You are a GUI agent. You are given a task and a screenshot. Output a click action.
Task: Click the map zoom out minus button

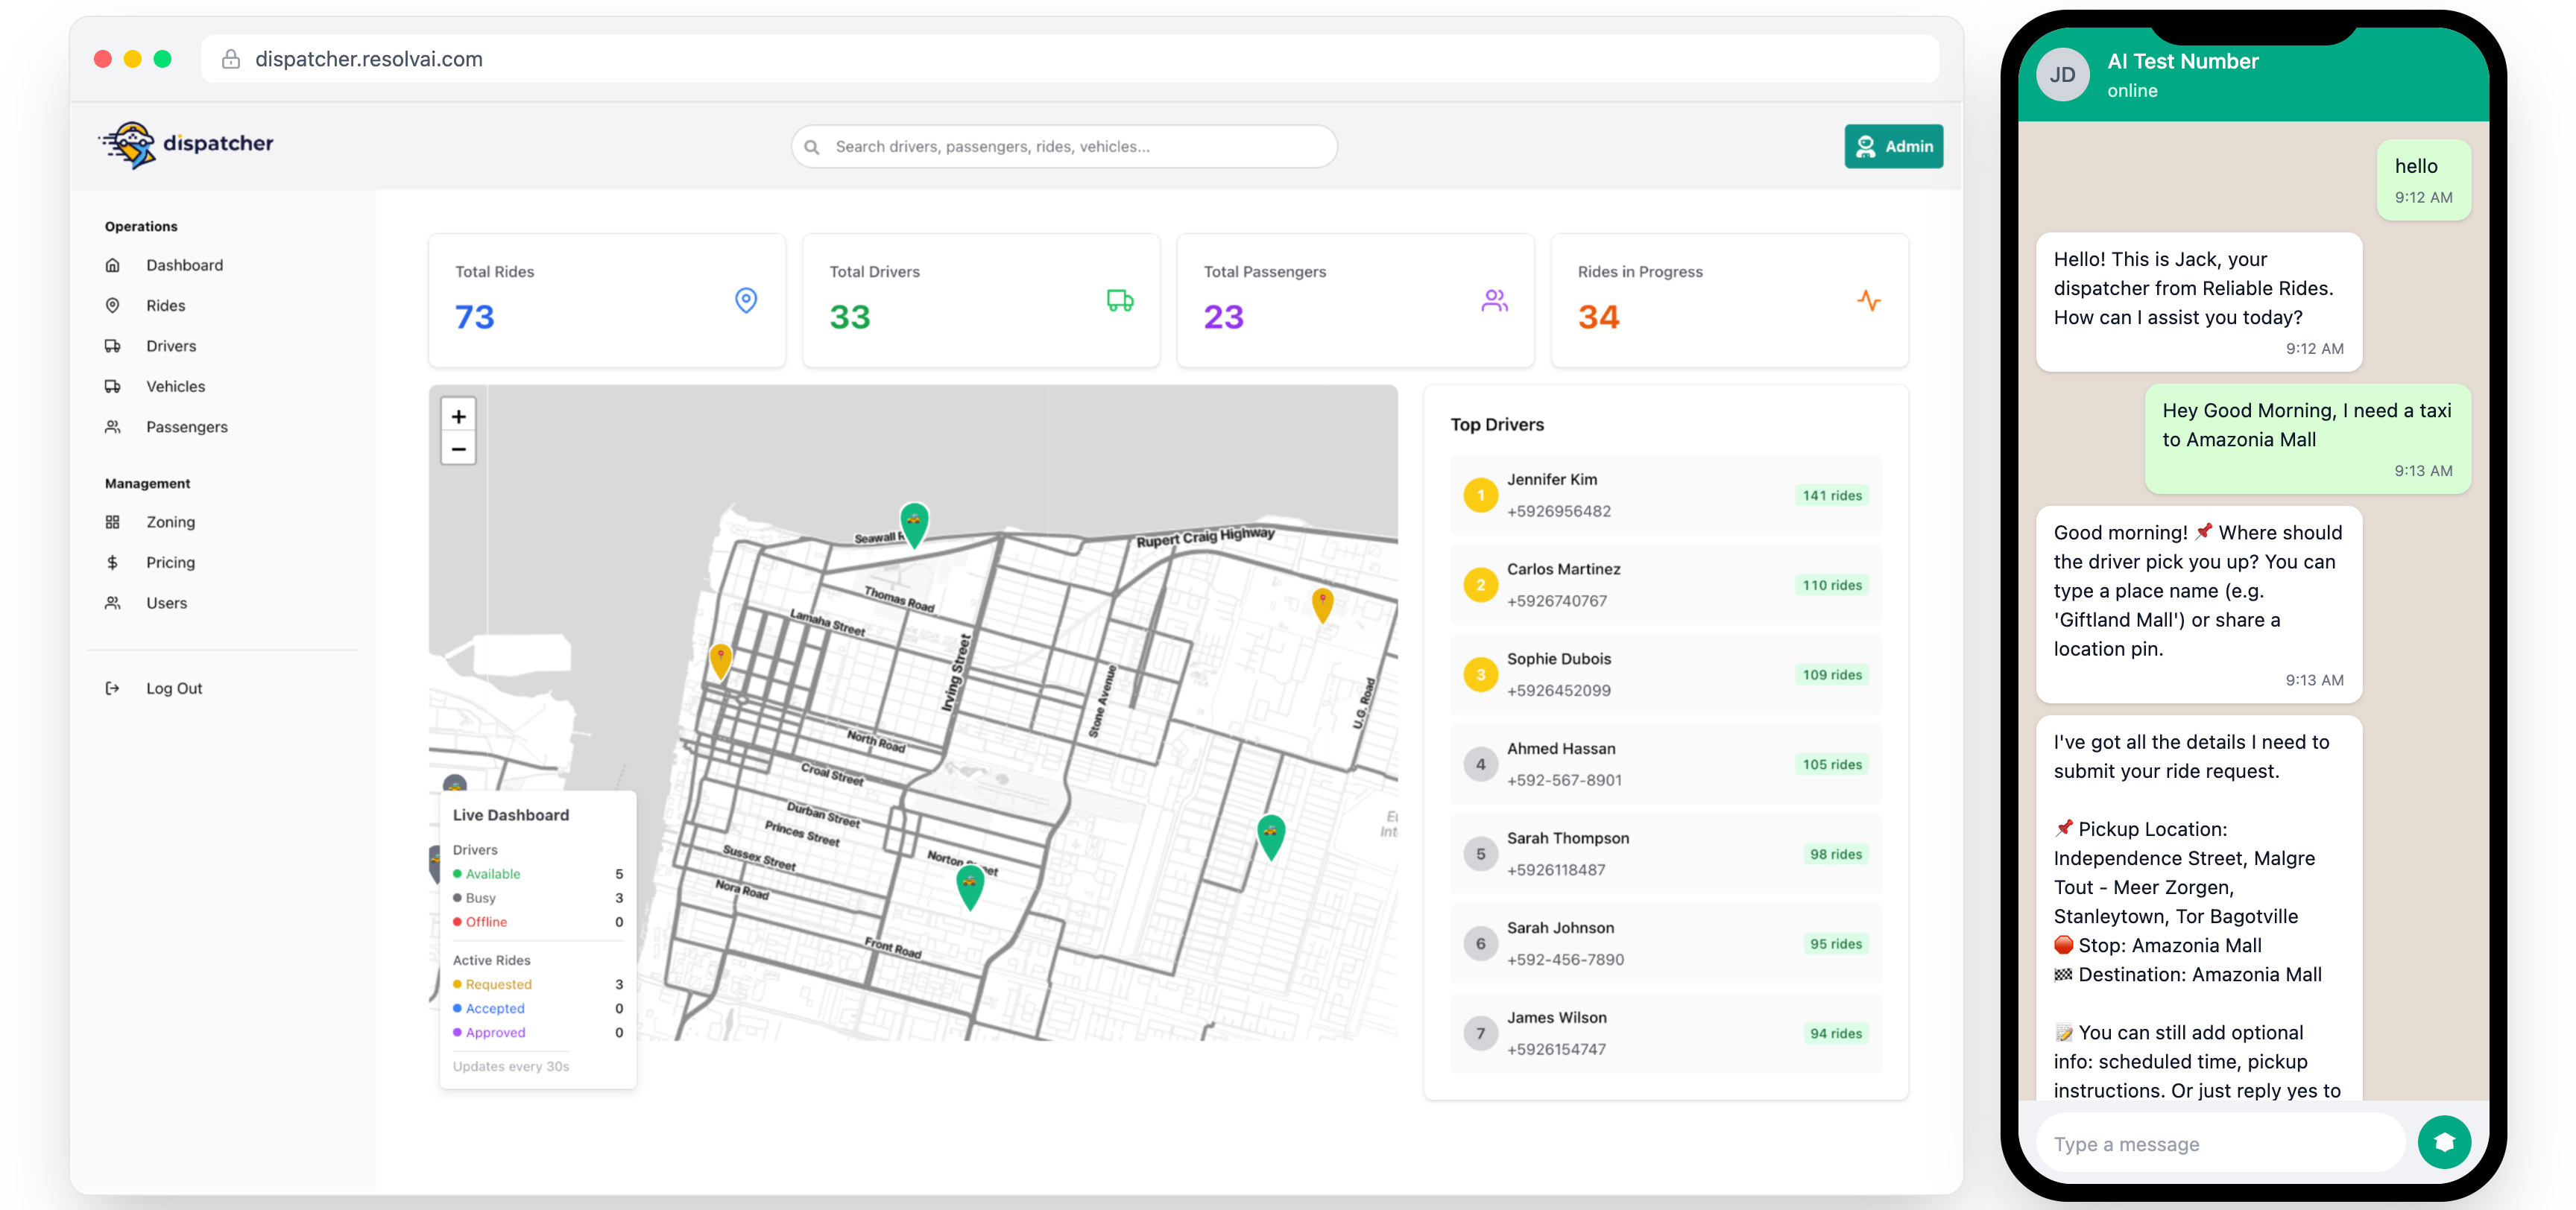tap(458, 449)
